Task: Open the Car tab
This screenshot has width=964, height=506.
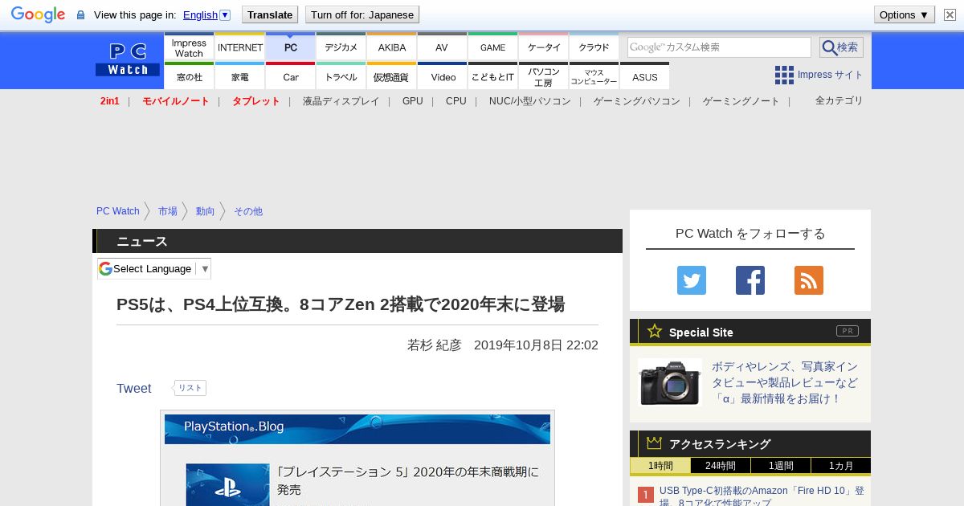Action: [290, 76]
